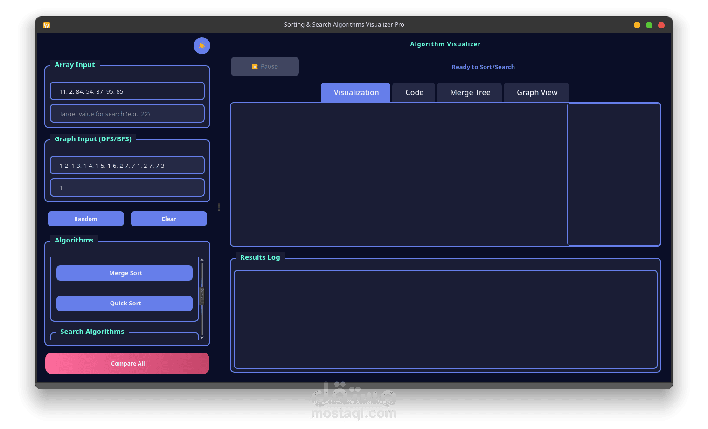Click the Compare All button
Image resolution: width=708 pixels, height=429 pixels.
(x=127, y=363)
